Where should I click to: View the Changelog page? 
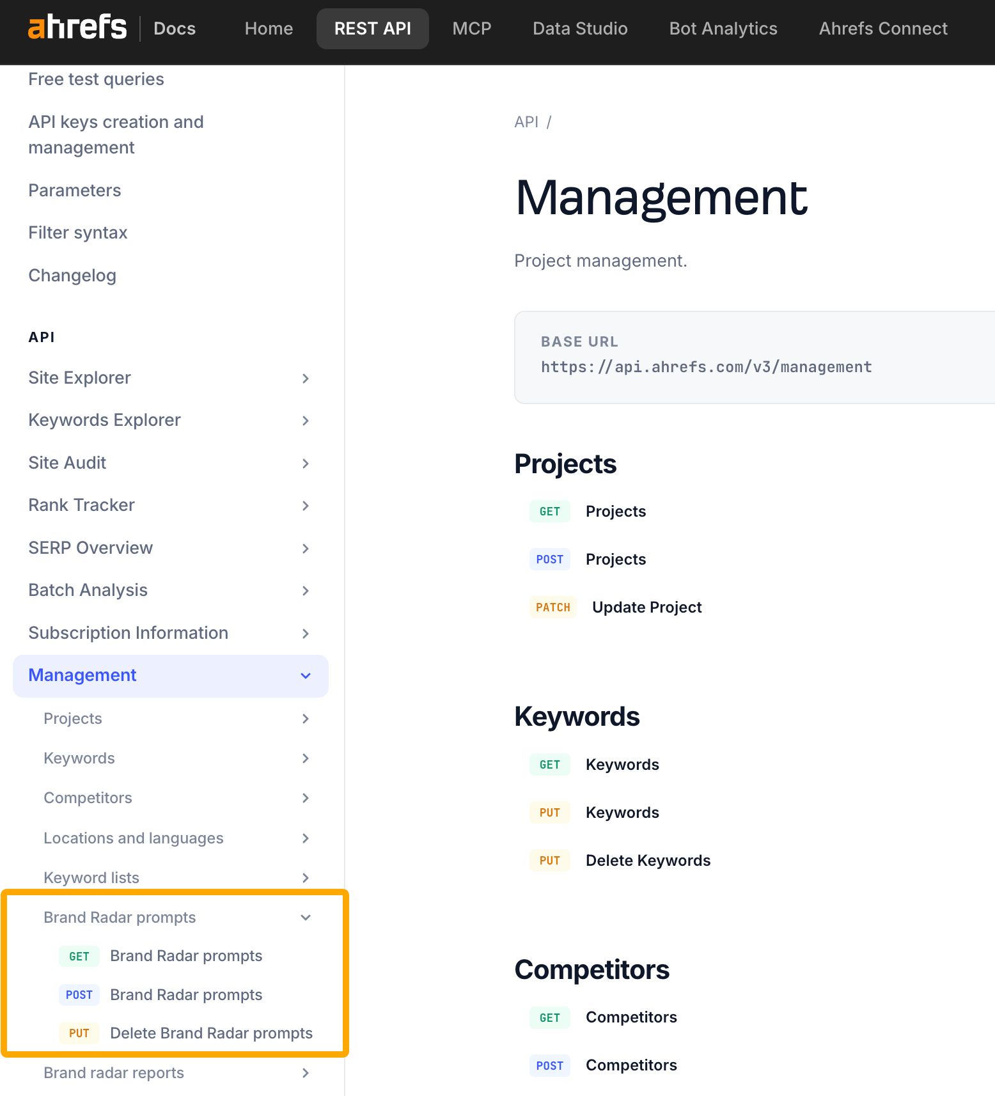pos(72,276)
